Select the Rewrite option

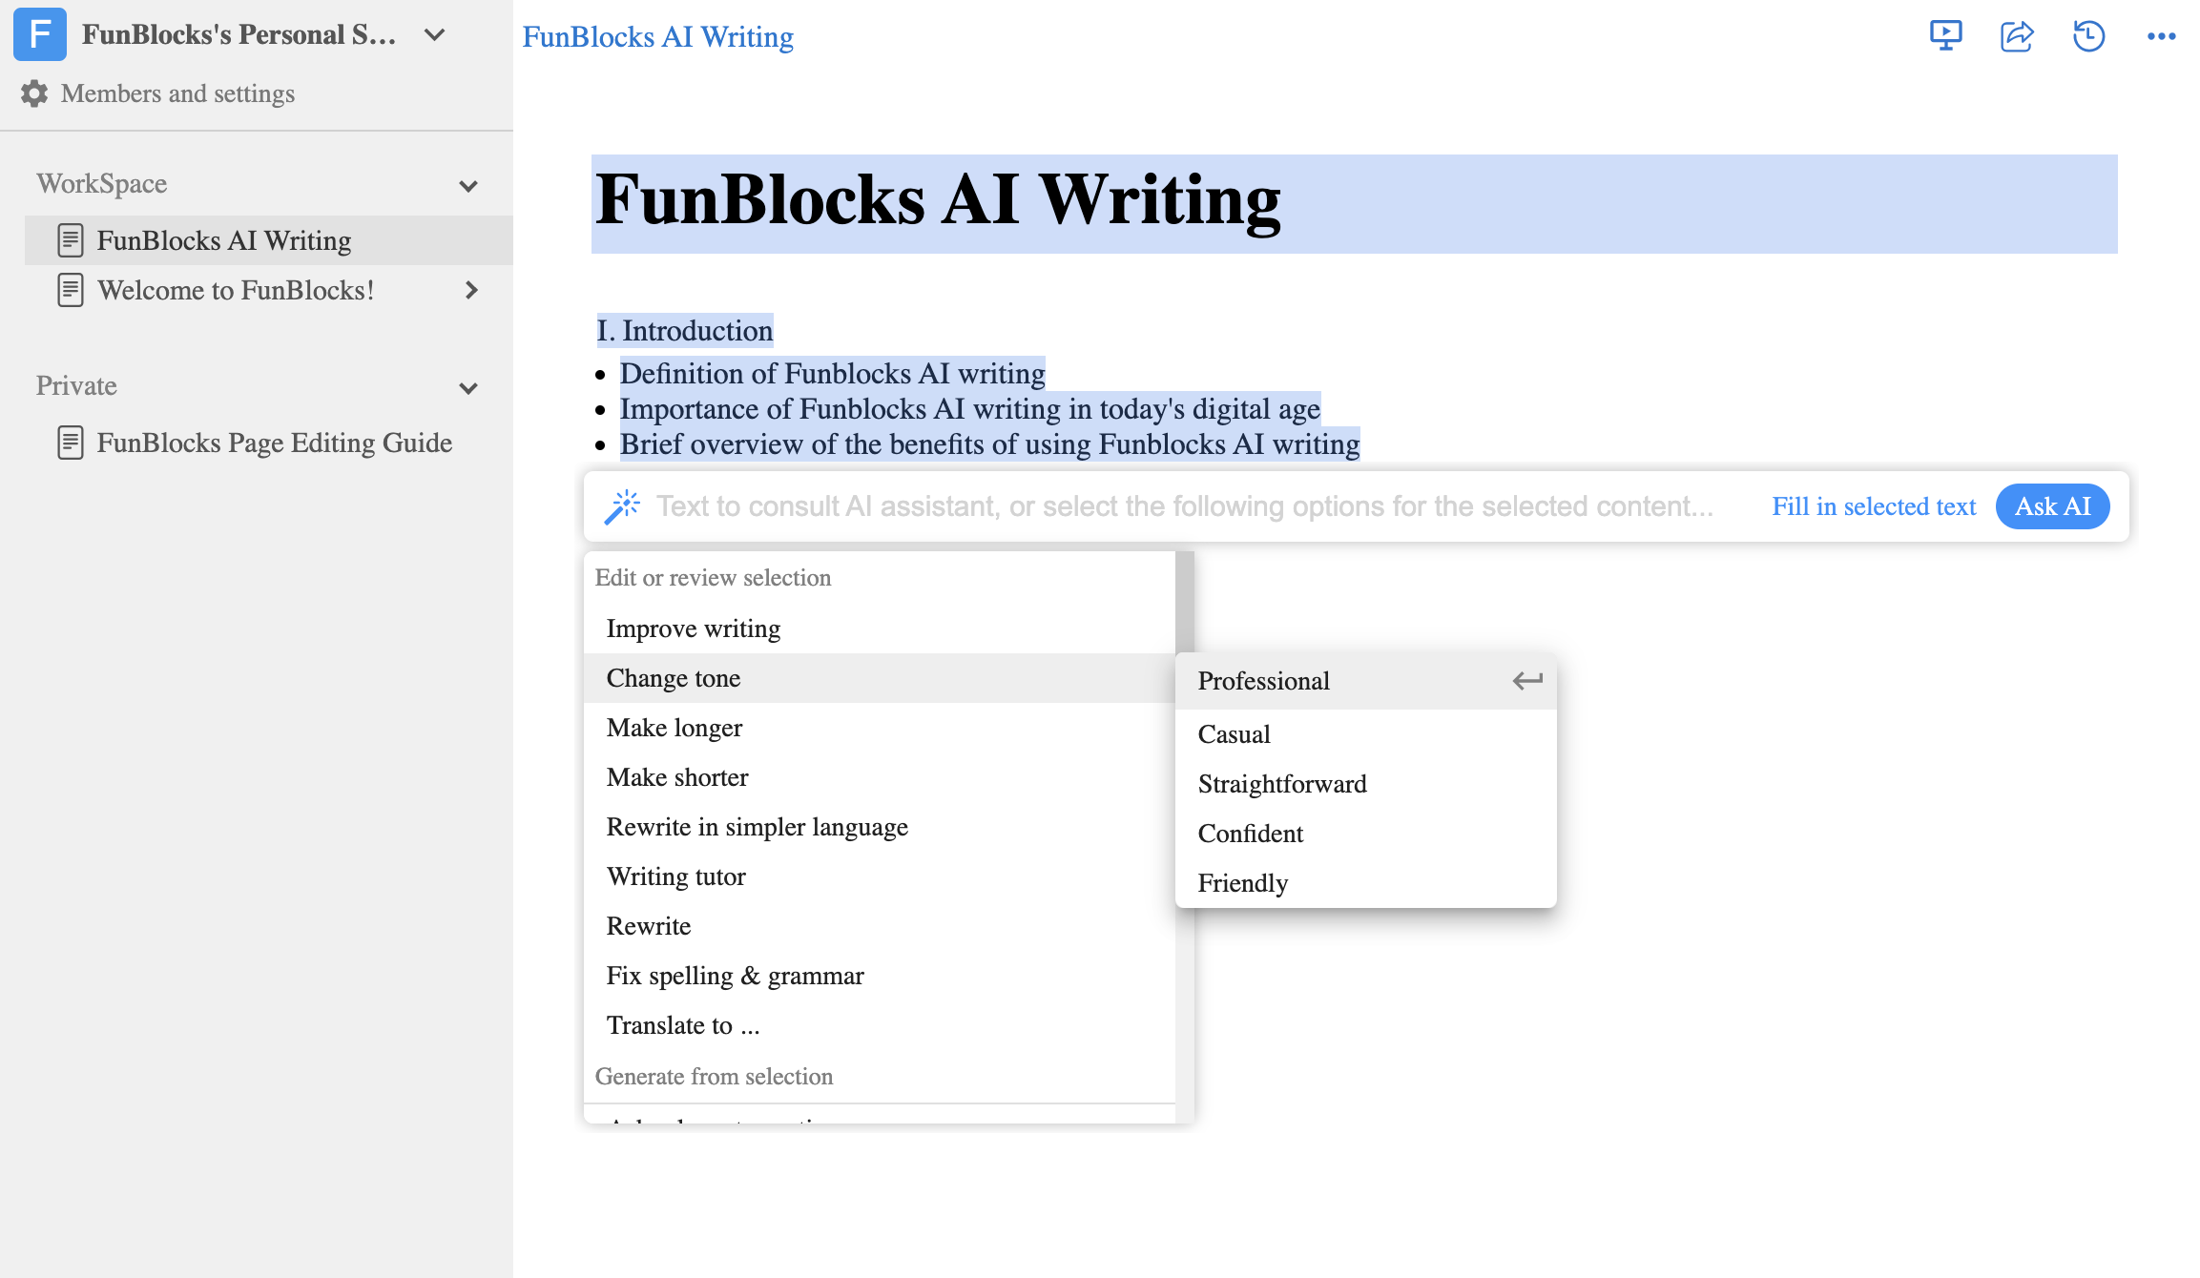coord(880,926)
